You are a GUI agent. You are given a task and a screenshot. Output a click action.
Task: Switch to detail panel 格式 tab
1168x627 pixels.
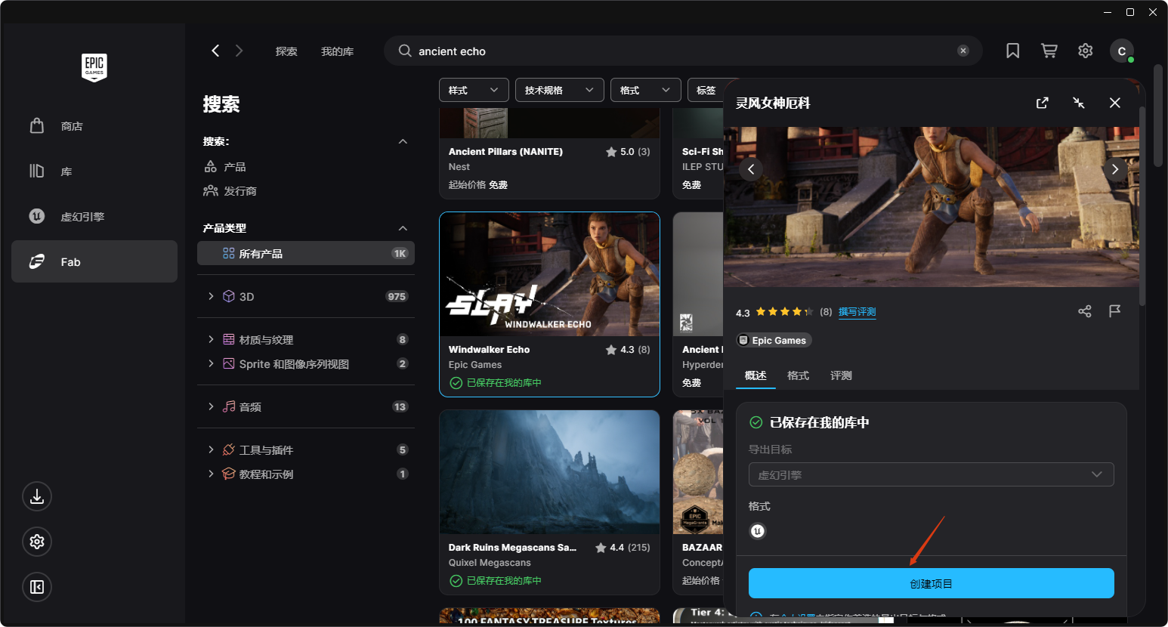tap(798, 375)
